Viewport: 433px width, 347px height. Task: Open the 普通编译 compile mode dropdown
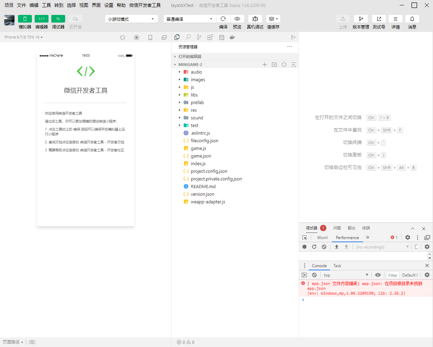pyautogui.click(x=190, y=19)
